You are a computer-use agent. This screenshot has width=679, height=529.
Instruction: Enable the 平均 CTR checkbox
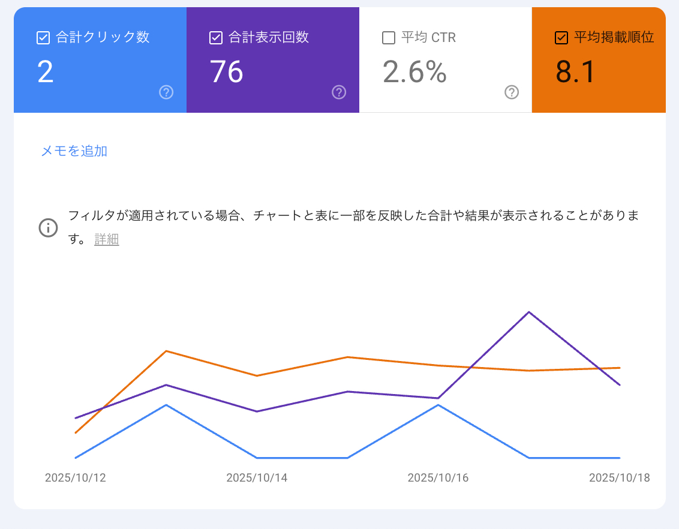point(389,38)
